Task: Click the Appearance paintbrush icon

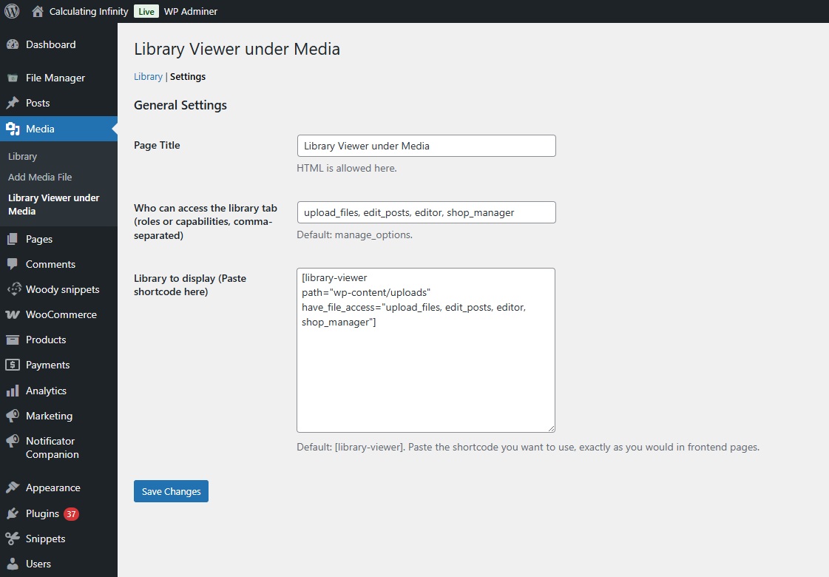Action: pyautogui.click(x=13, y=487)
